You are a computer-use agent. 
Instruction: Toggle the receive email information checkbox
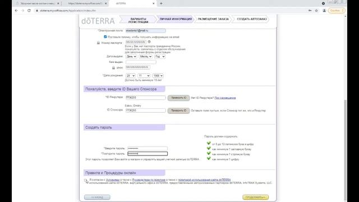click(x=105, y=36)
